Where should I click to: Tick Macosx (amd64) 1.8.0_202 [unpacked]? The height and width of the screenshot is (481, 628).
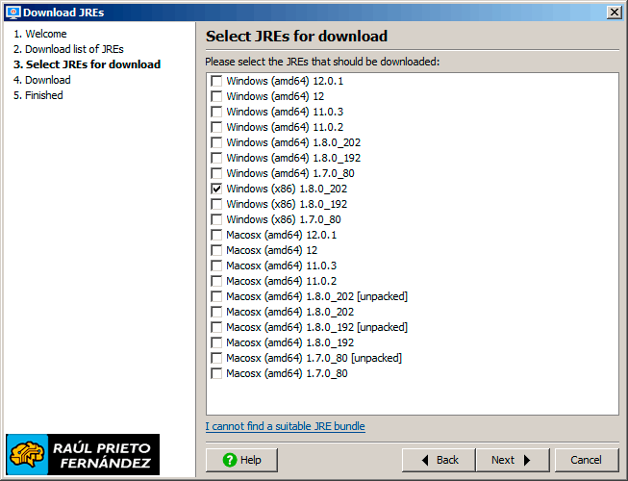click(x=216, y=296)
